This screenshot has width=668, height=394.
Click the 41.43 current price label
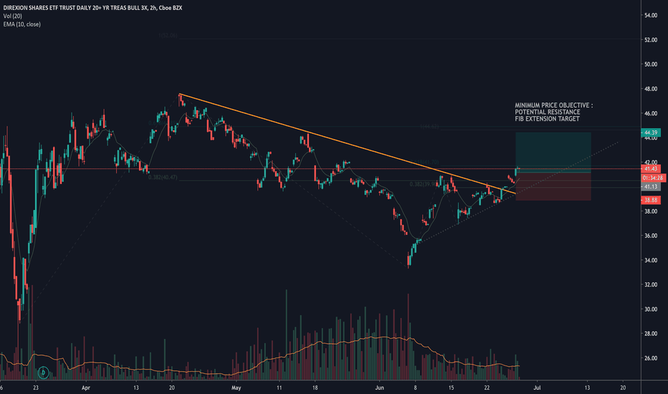(651, 169)
